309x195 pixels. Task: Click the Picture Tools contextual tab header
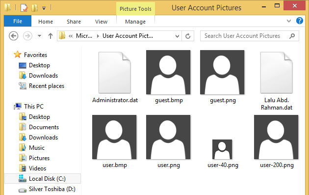[135, 9]
